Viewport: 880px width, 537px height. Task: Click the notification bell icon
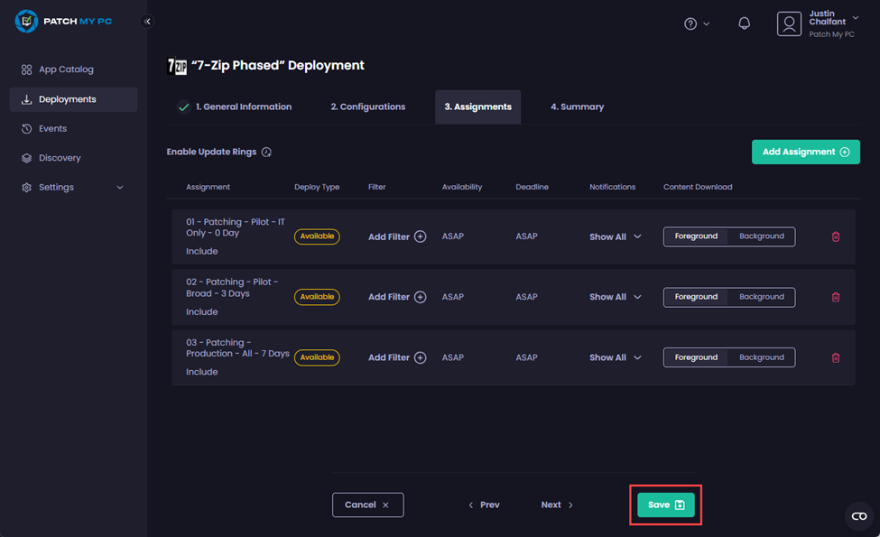point(744,23)
